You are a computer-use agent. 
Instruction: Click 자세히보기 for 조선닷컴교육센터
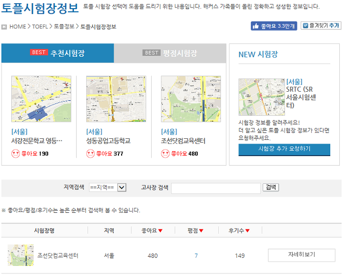click(x=301, y=255)
